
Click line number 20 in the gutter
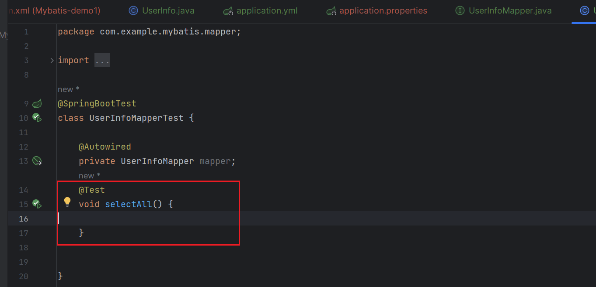pyautogui.click(x=24, y=276)
